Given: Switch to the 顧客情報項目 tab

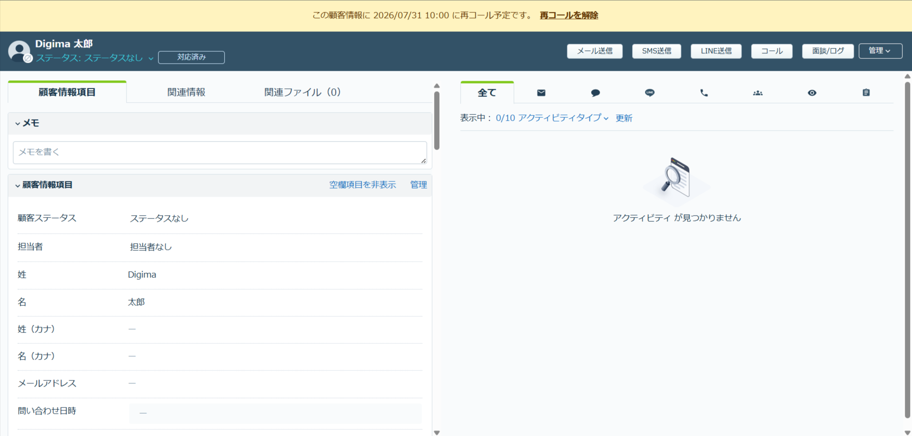Looking at the screenshot, I should [x=67, y=92].
